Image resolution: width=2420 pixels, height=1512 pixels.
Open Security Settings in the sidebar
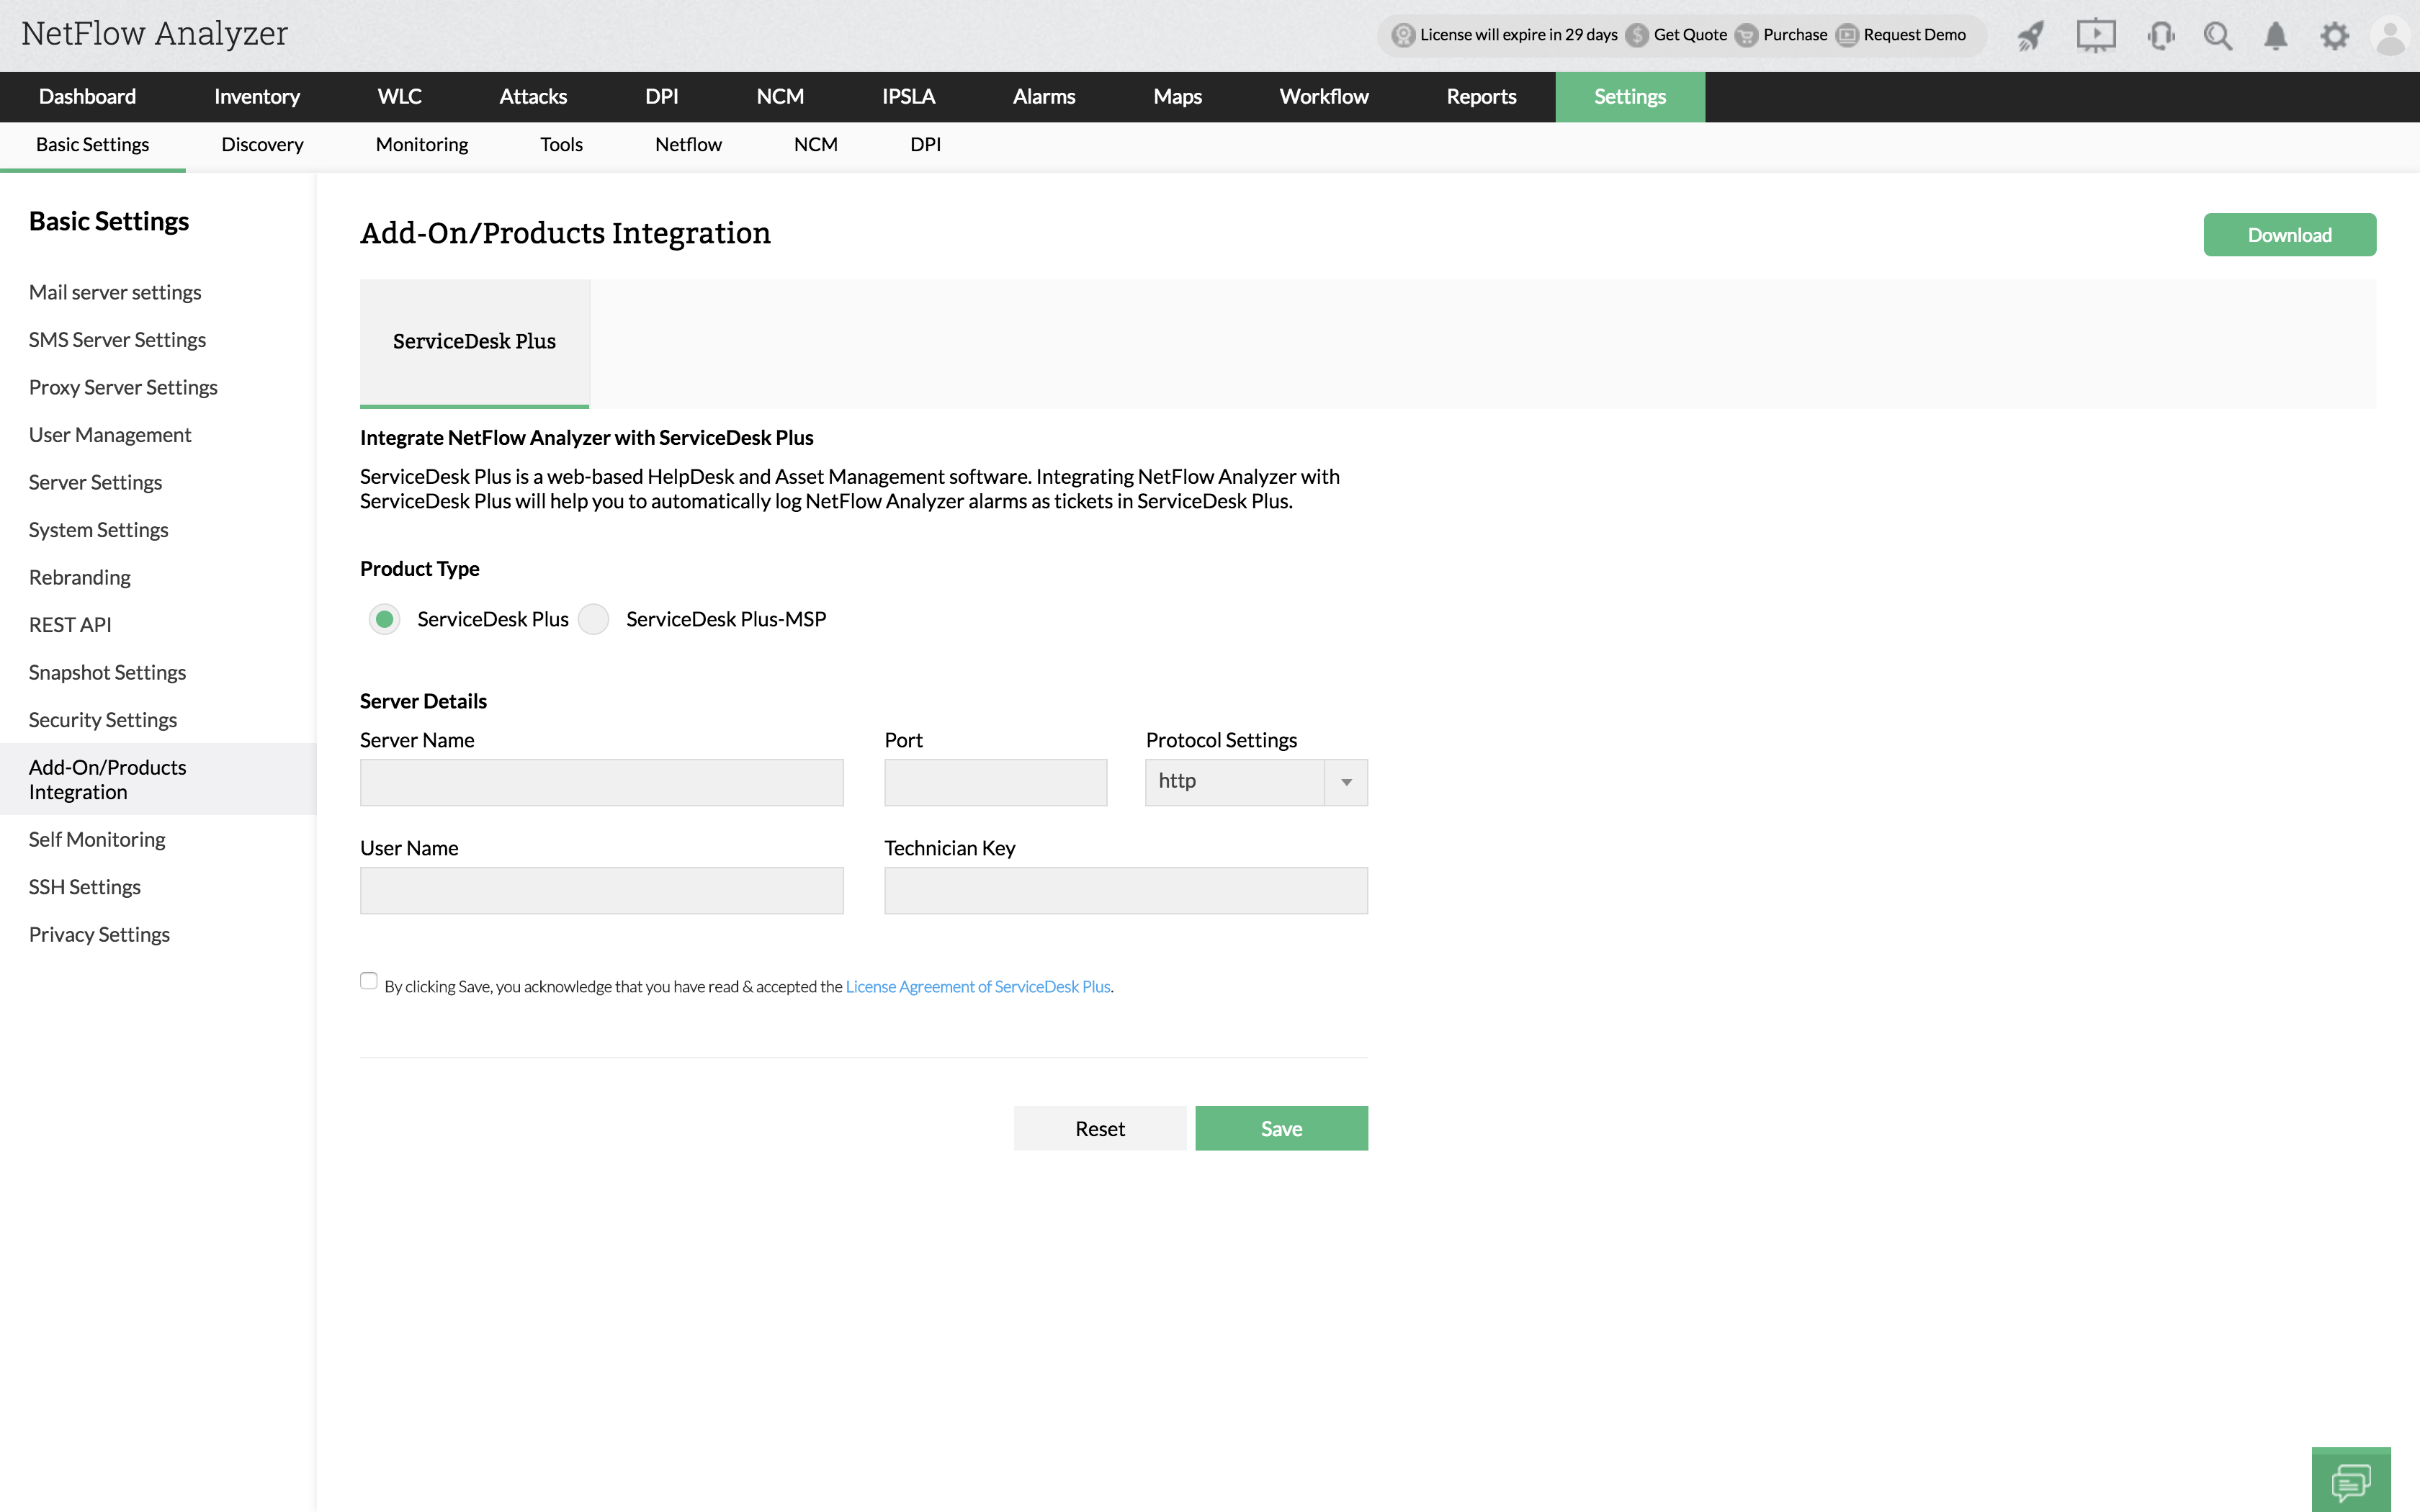click(x=103, y=720)
